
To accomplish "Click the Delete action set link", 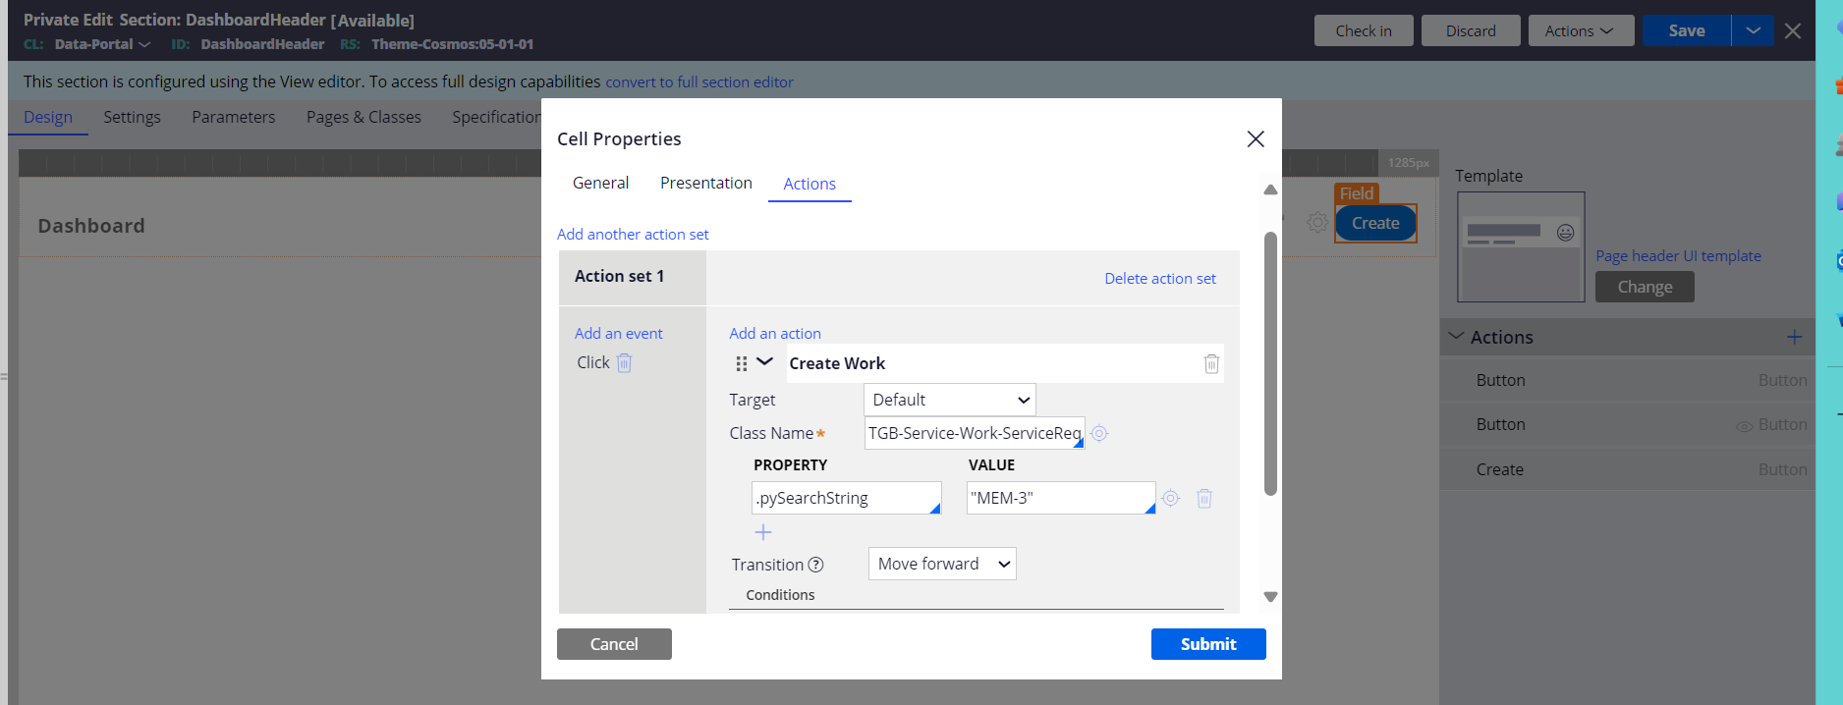I will [1159, 279].
